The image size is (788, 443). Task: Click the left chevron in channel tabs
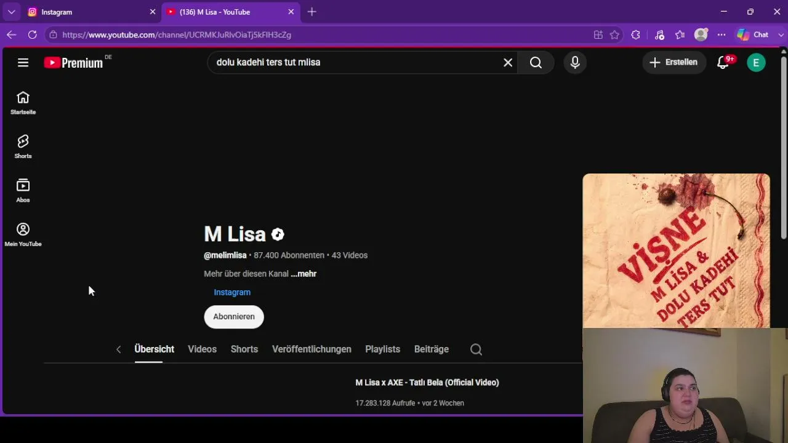pos(118,349)
